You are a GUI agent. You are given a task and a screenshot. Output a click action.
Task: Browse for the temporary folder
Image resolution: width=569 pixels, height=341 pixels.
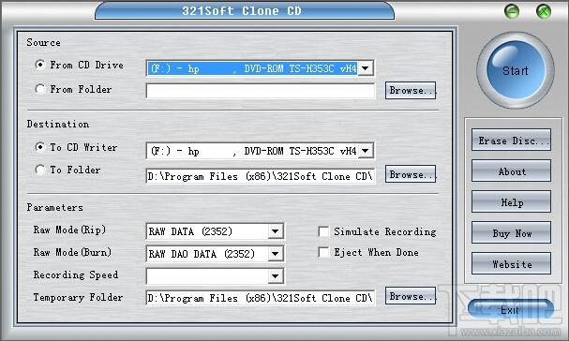[411, 296]
